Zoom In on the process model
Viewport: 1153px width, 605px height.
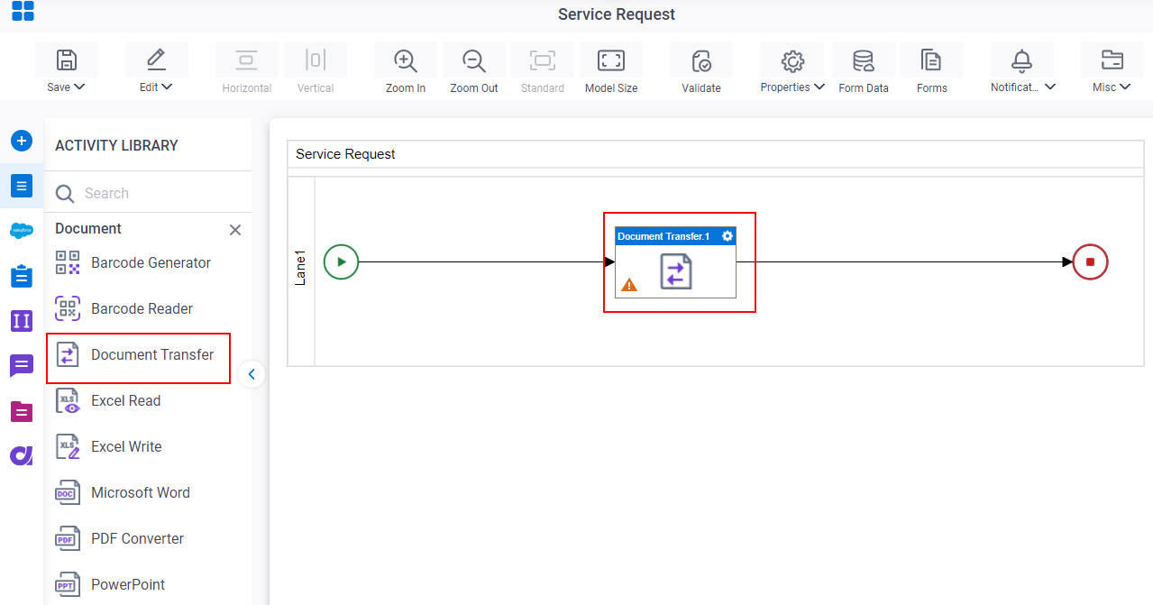[x=406, y=60]
